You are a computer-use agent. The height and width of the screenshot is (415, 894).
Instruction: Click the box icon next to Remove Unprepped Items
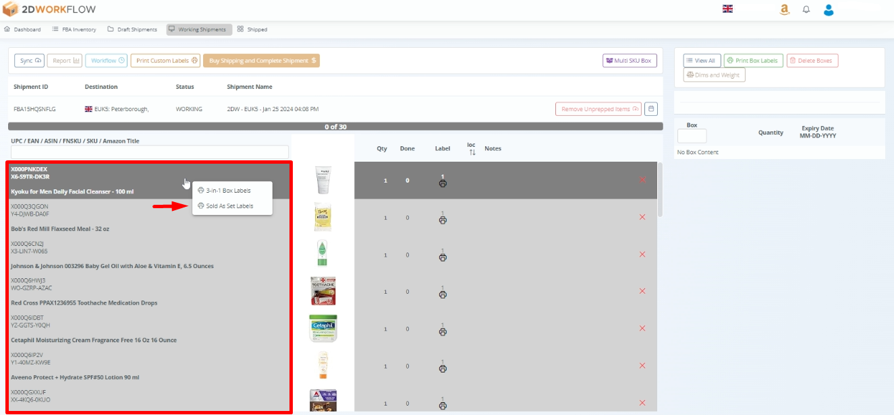(x=650, y=108)
